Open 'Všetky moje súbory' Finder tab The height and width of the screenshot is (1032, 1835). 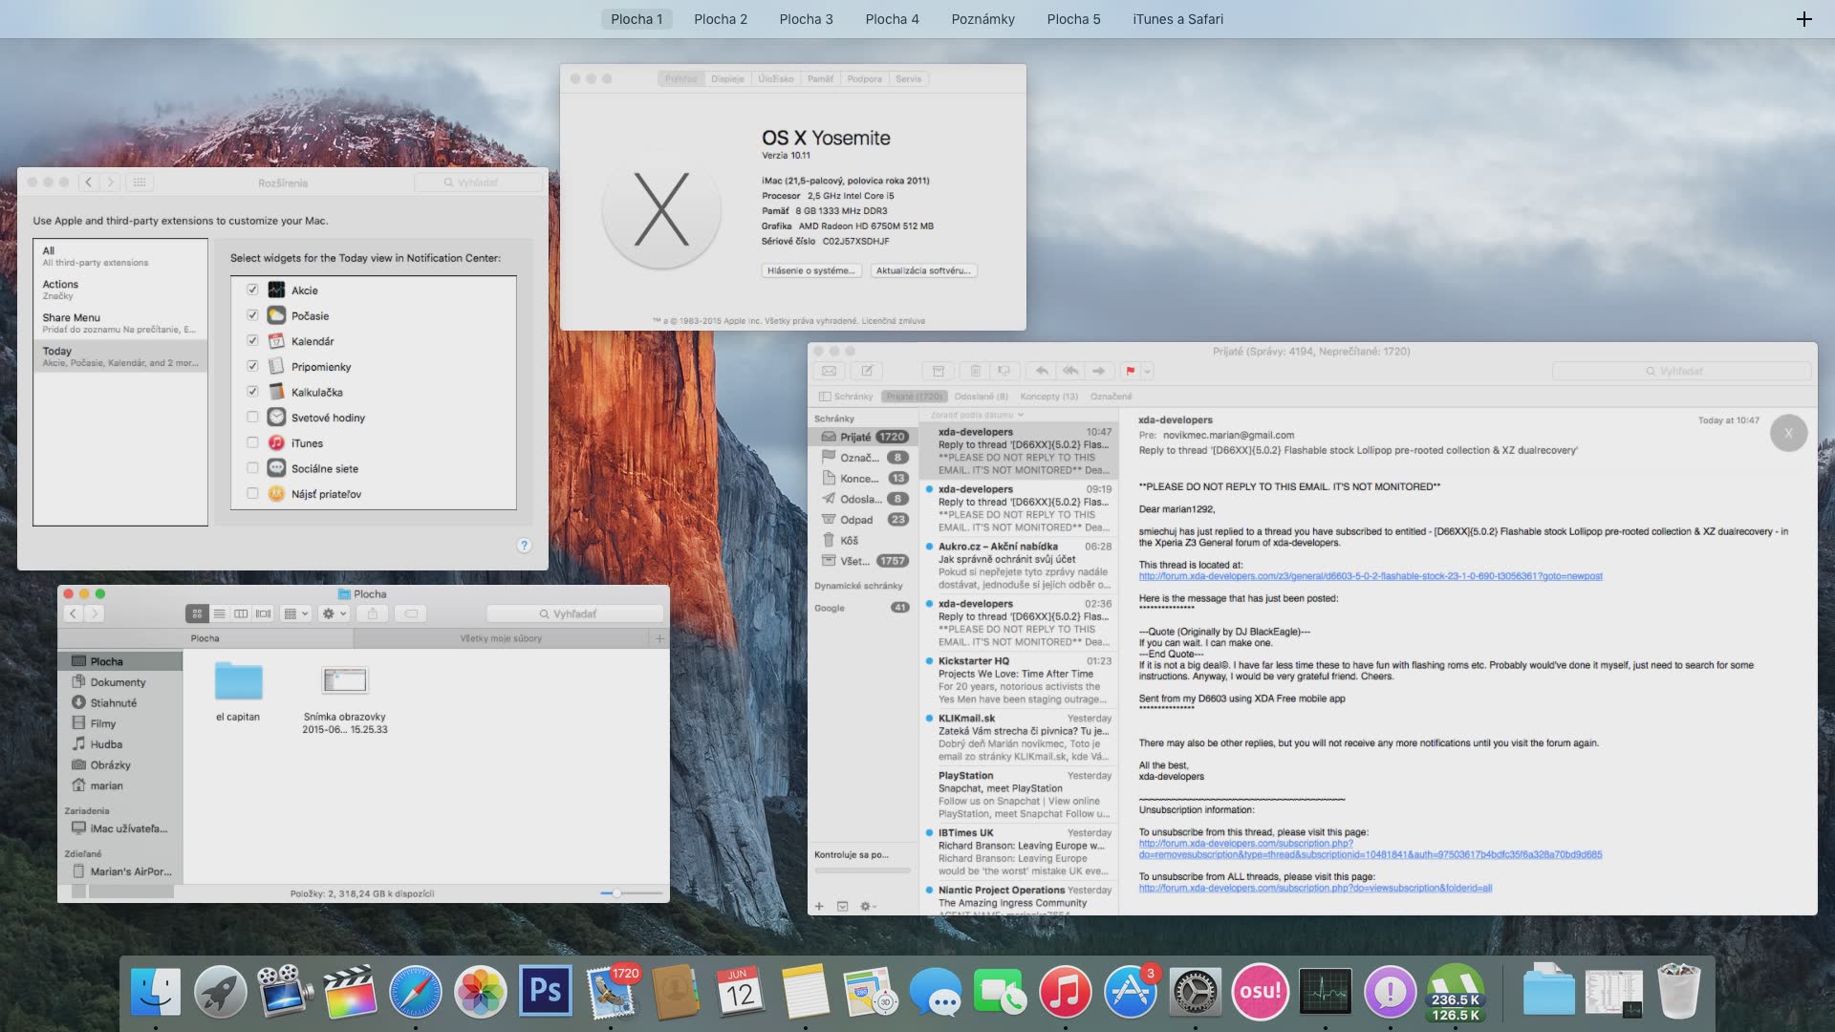point(501,638)
